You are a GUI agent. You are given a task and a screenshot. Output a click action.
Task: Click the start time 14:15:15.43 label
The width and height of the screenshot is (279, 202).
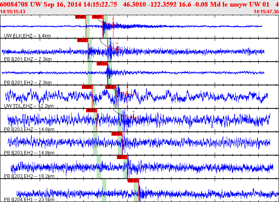(x=13, y=12)
